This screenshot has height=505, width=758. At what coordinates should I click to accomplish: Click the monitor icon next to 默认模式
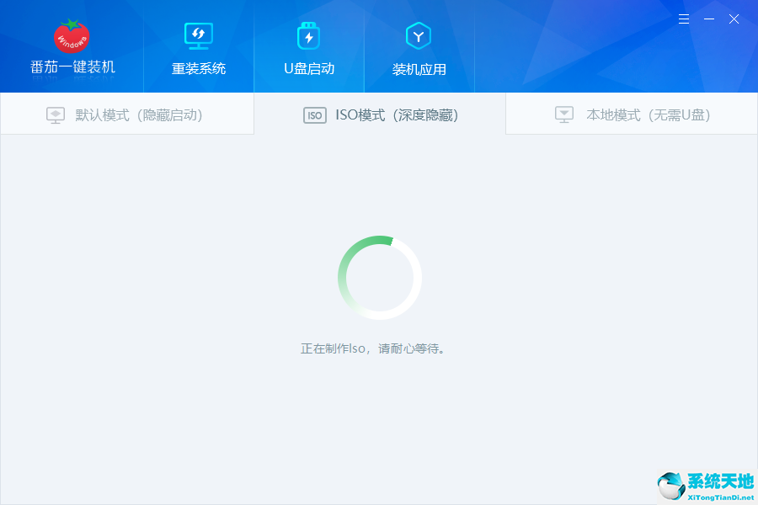coord(55,114)
